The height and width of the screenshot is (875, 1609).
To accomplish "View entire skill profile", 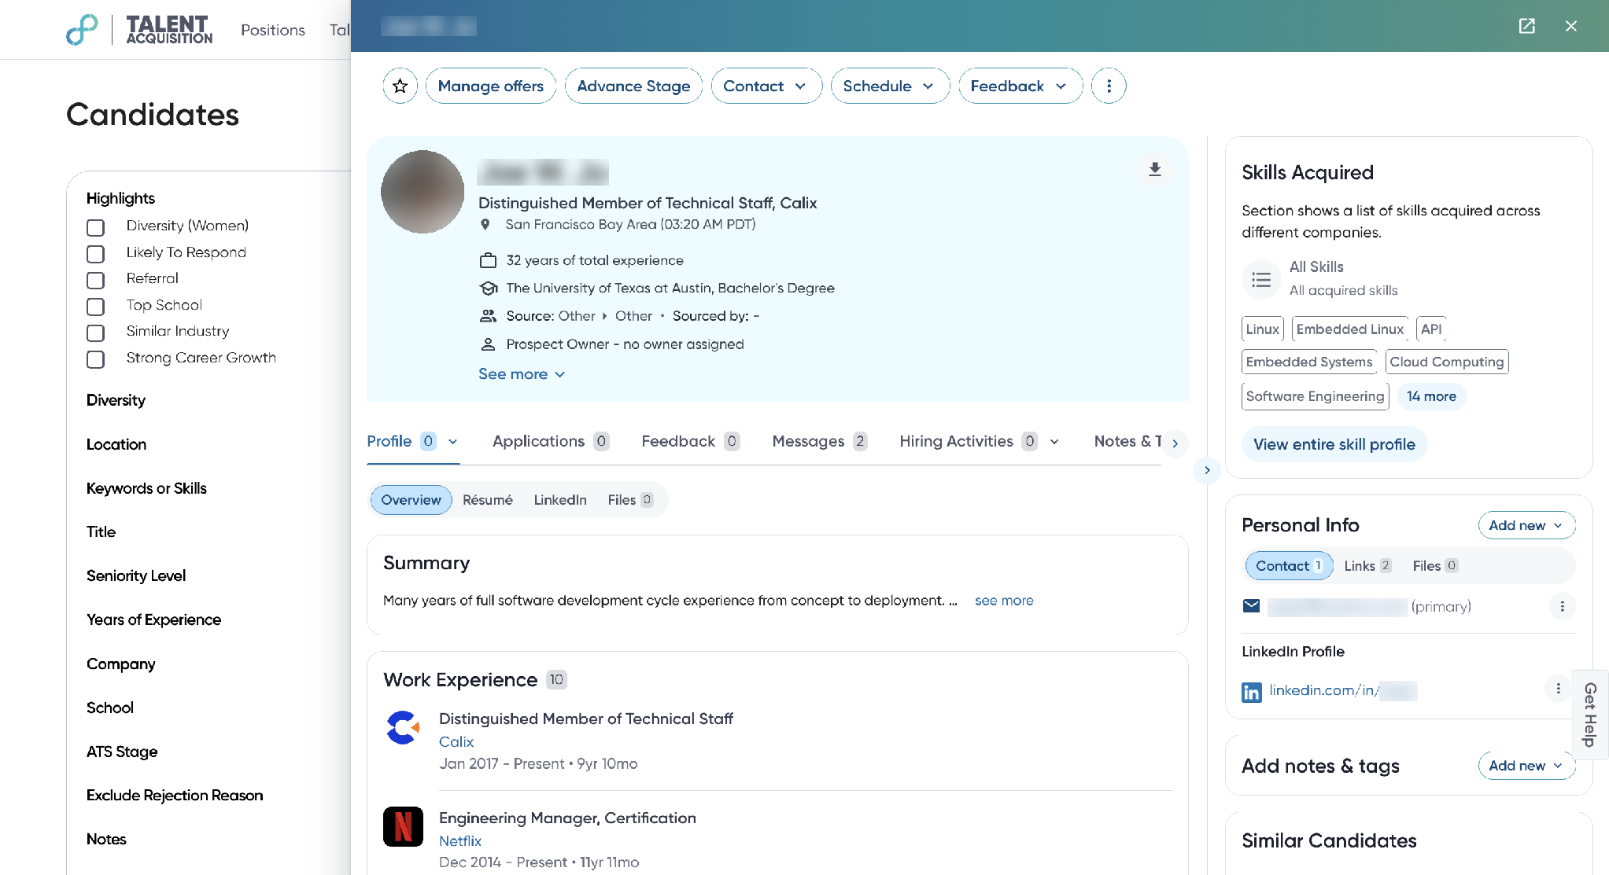I will pyautogui.click(x=1334, y=444).
